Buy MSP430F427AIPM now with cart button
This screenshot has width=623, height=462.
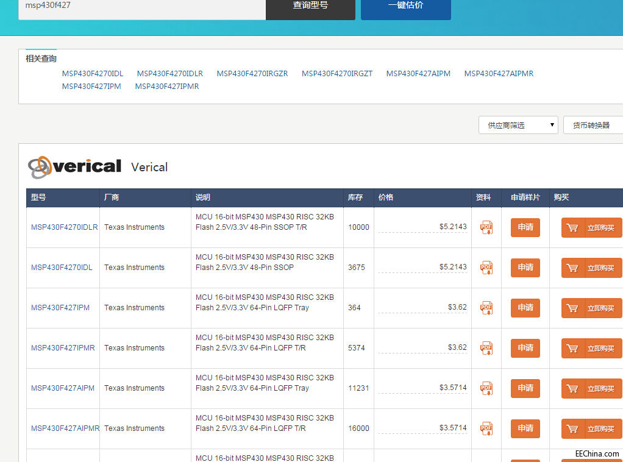tap(592, 388)
